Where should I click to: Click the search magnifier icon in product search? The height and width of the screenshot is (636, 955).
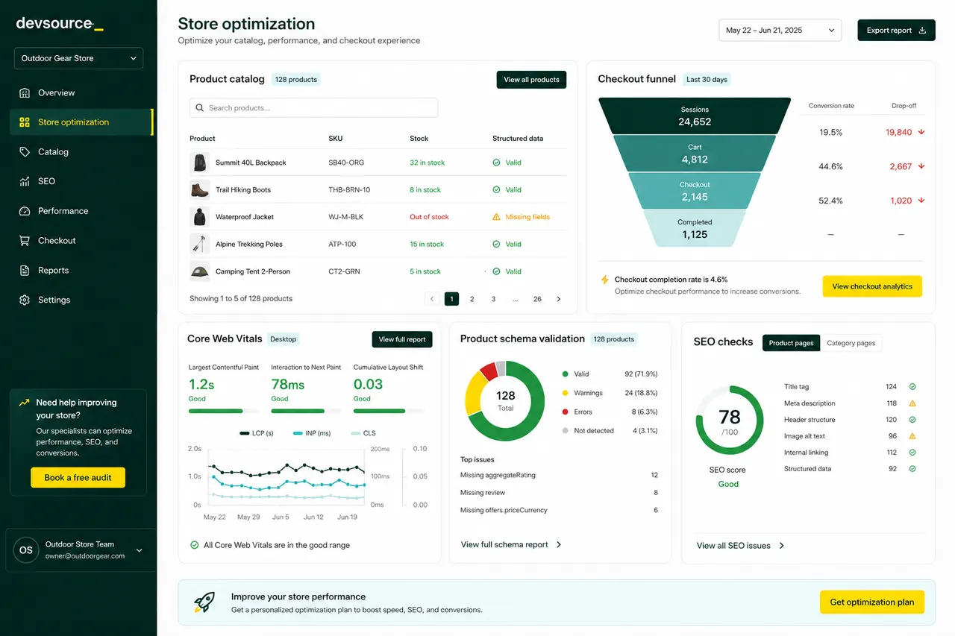(199, 108)
